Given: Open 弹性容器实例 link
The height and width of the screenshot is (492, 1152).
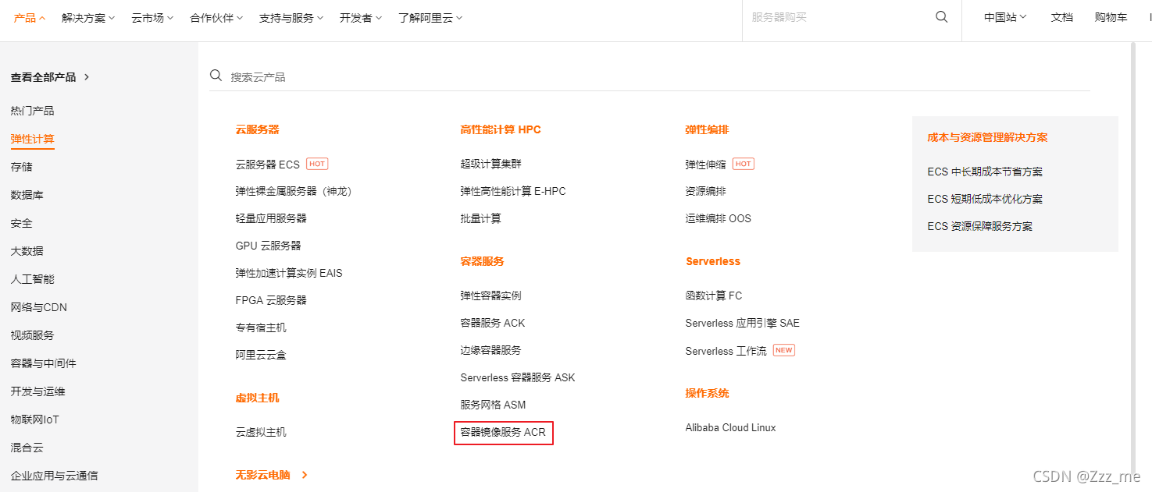Looking at the screenshot, I should click(490, 296).
